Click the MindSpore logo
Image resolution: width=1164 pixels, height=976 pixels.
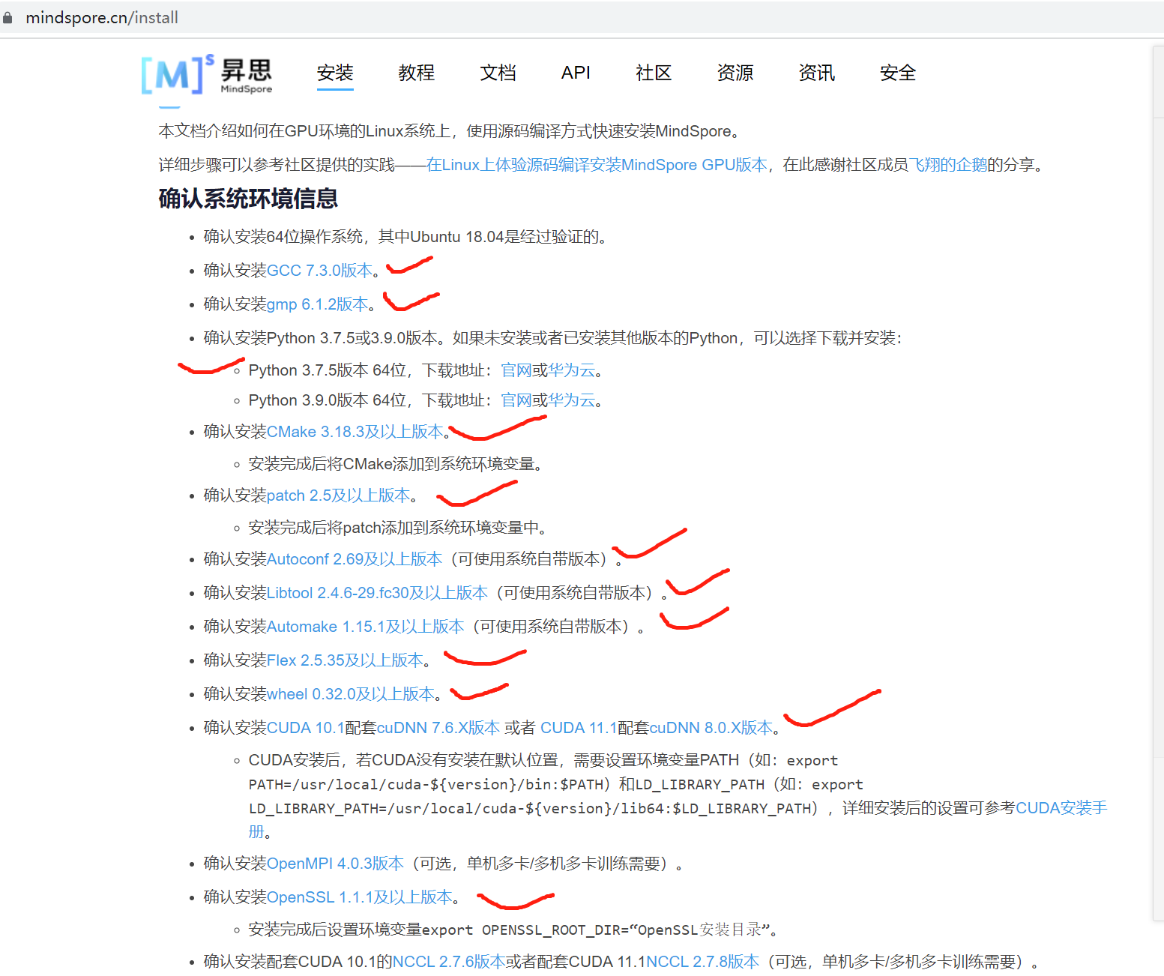click(x=207, y=74)
